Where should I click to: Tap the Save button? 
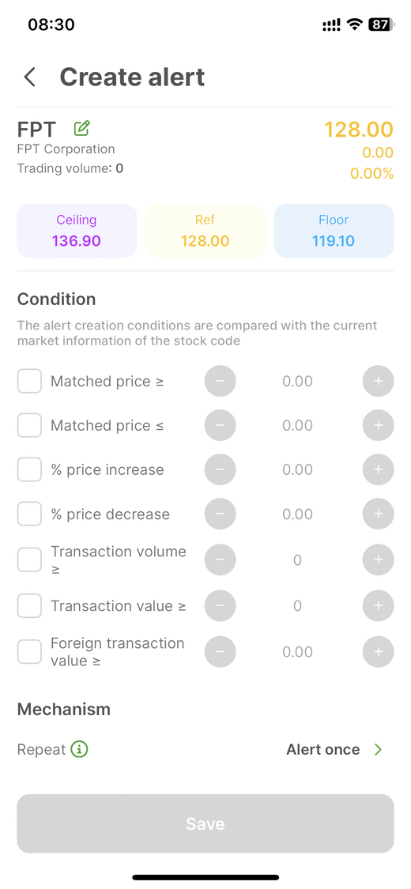(205, 823)
